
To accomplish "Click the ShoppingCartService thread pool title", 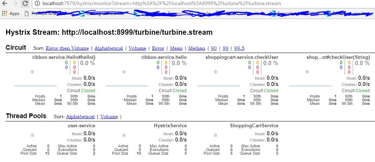I will 254,126.
